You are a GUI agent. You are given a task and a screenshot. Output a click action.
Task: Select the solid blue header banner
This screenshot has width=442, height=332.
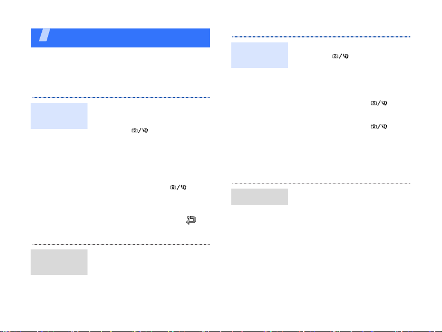(x=120, y=38)
